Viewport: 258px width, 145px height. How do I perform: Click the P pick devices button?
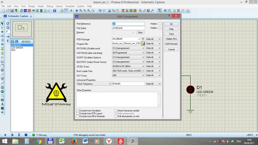13,42
